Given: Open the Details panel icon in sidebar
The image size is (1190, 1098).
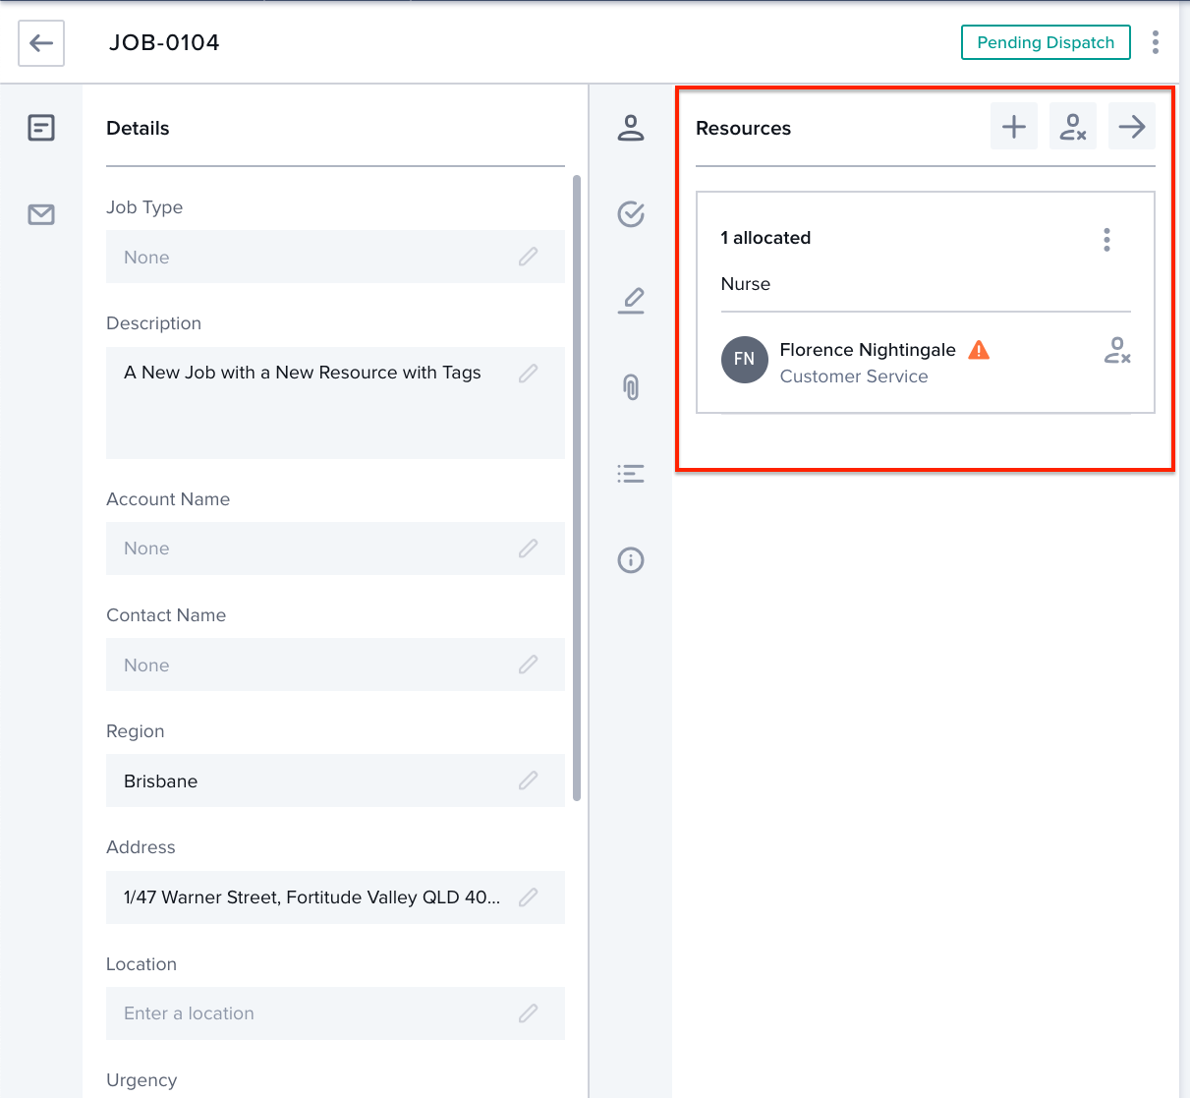Looking at the screenshot, I should click(x=40, y=128).
